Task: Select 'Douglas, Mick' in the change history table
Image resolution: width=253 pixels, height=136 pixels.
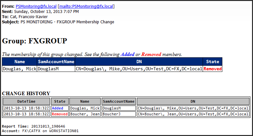Action: (x=85, y=108)
